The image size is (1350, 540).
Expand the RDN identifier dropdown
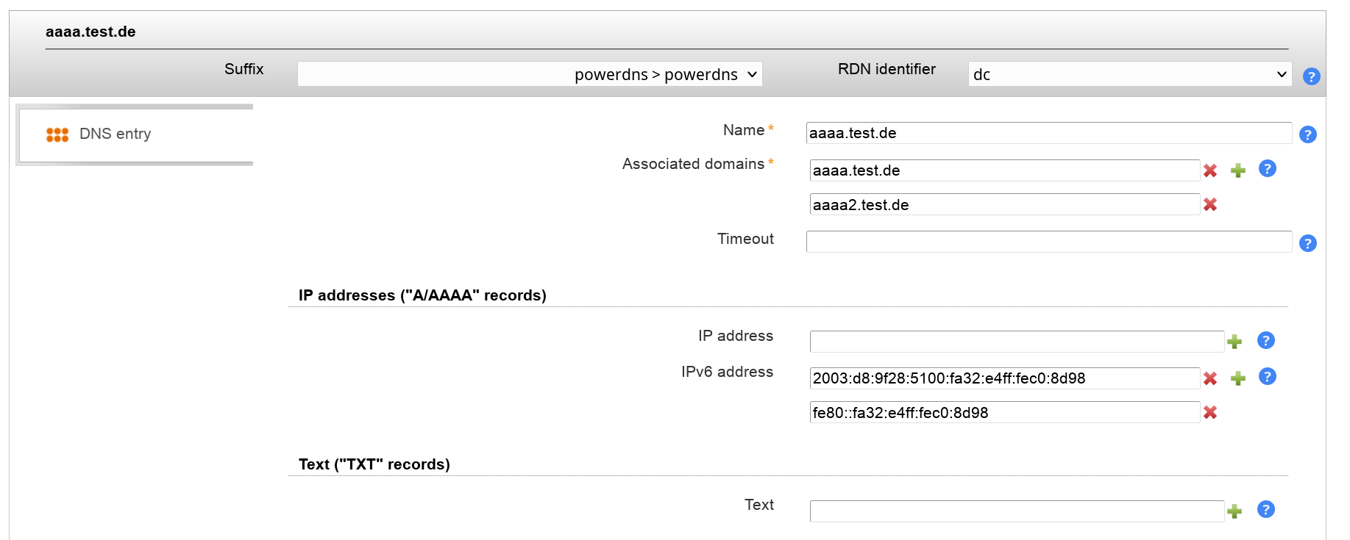click(x=1129, y=74)
